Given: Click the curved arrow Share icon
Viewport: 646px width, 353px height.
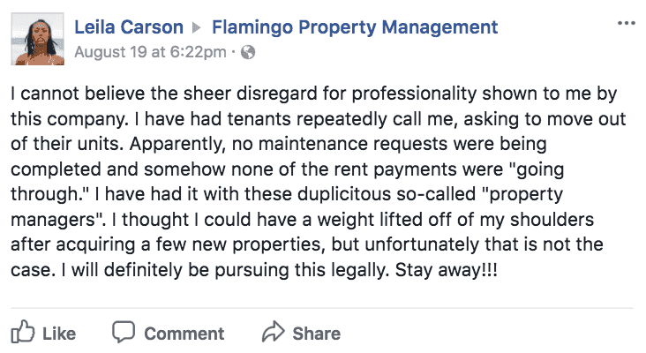Looking at the screenshot, I should pos(274,332).
